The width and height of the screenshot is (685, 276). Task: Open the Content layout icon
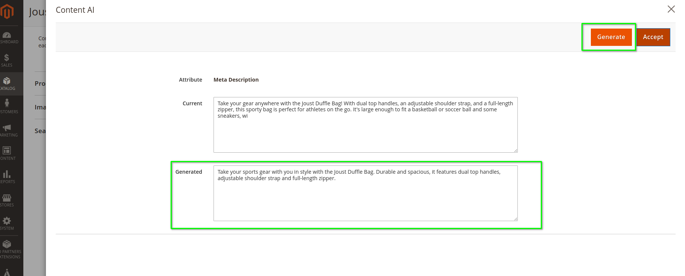[x=7, y=150]
